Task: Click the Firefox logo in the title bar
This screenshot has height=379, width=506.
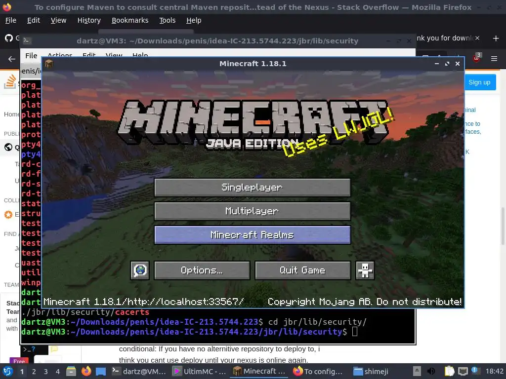Action: [x=7, y=7]
